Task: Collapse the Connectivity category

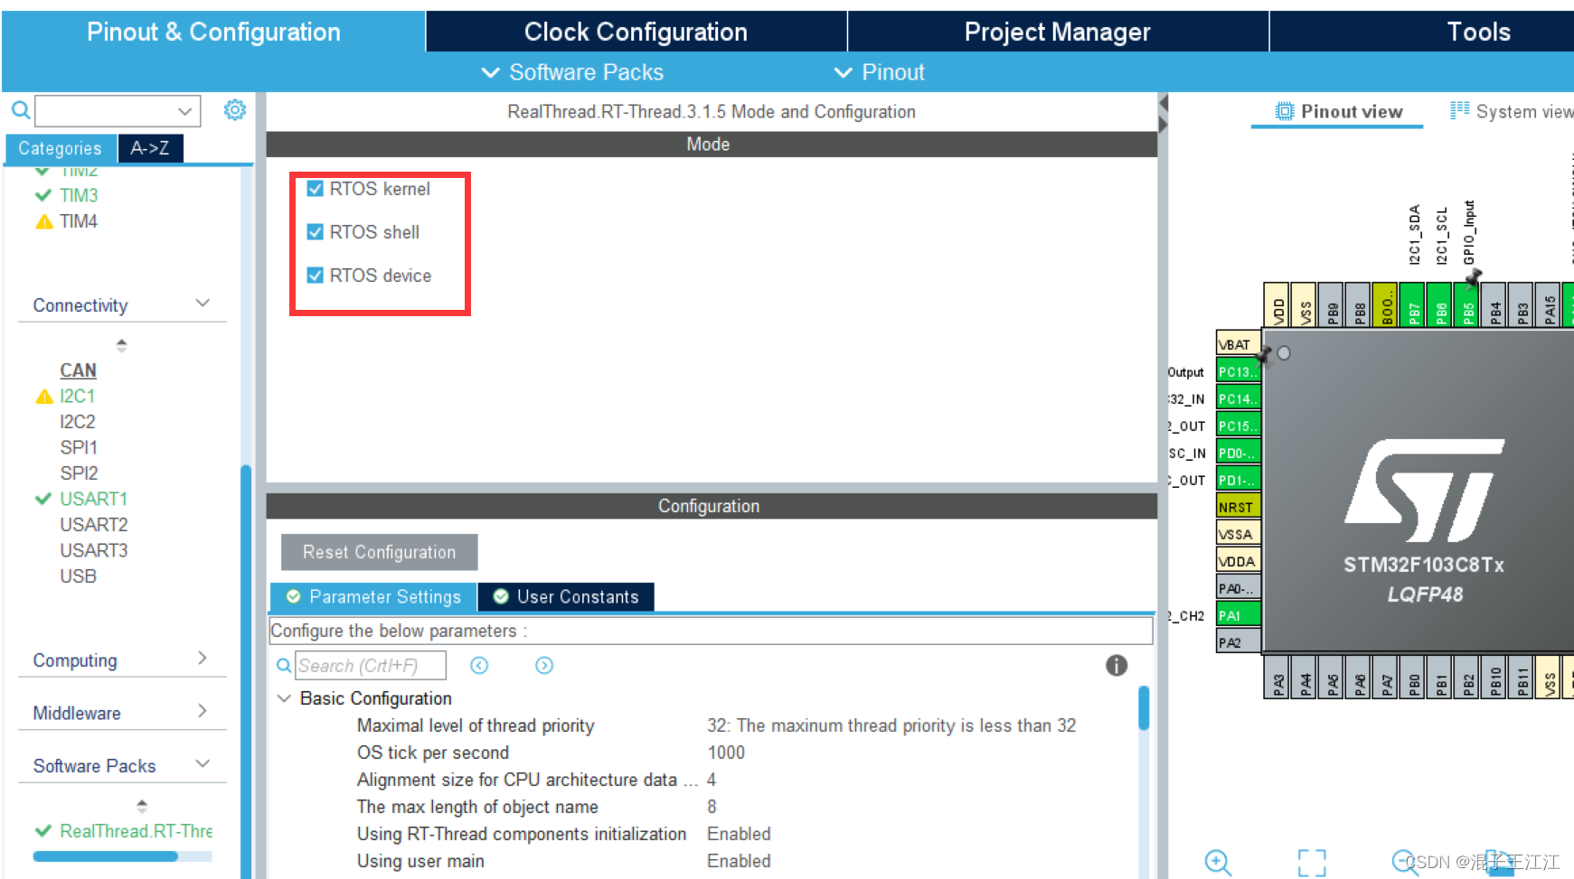Action: 203,304
